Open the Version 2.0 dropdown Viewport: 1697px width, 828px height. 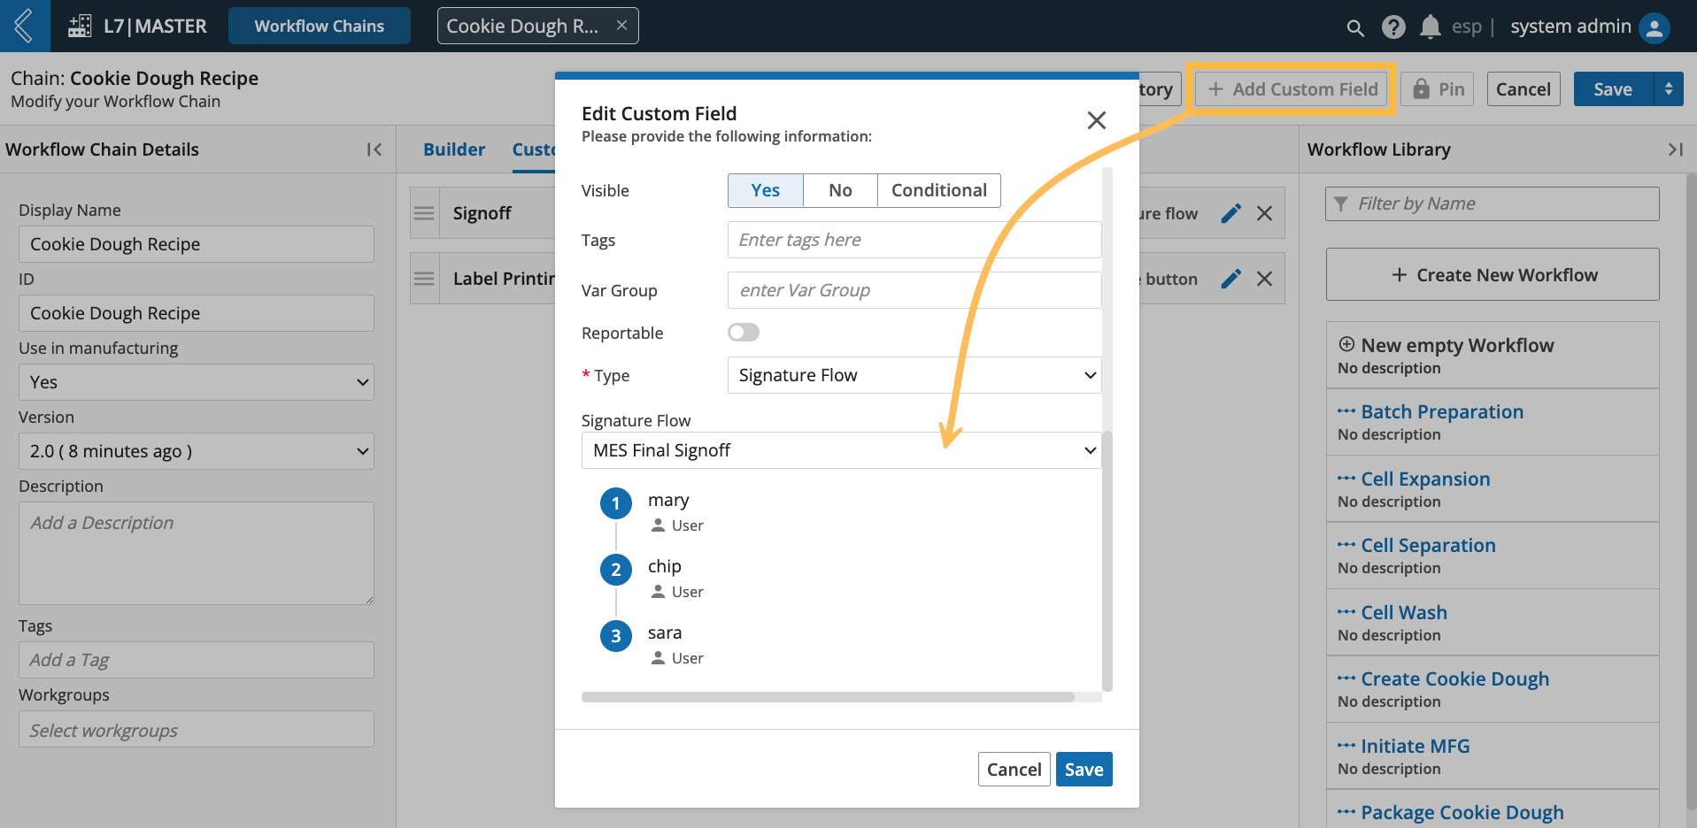[197, 451]
